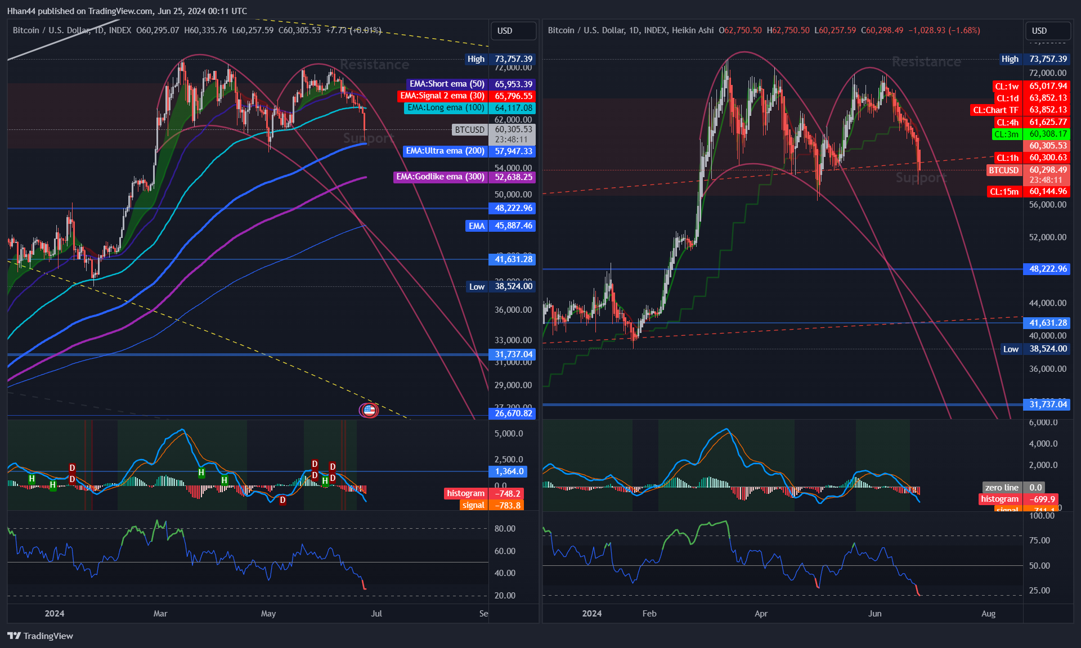
Task: Click the histogram -748.2 label
Action: pos(484,493)
